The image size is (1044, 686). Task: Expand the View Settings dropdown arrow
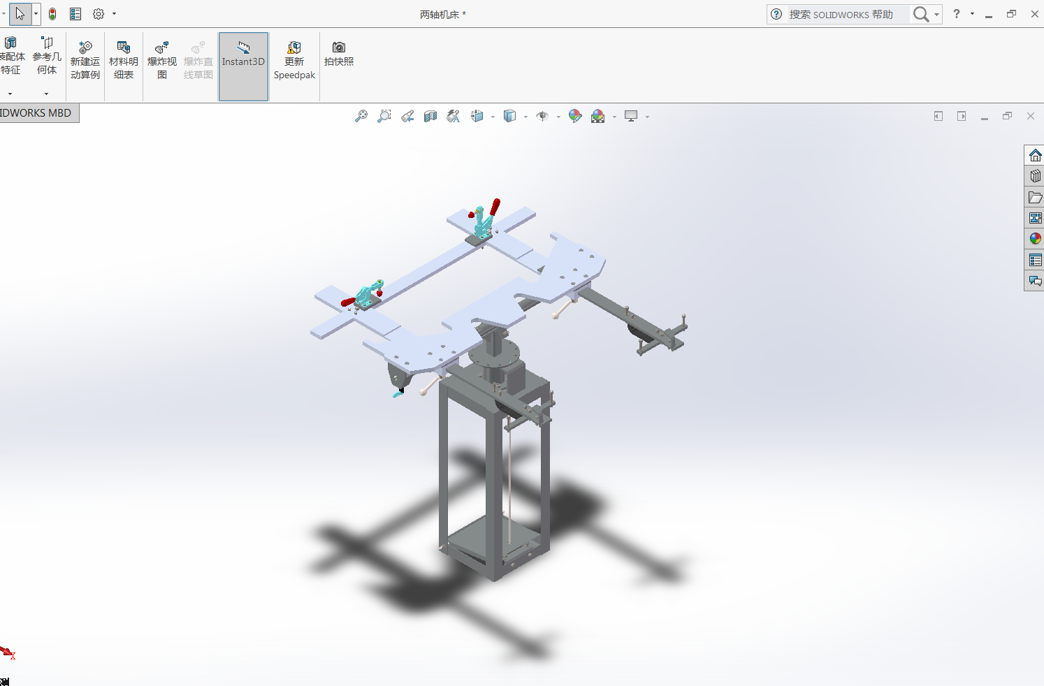(x=647, y=117)
